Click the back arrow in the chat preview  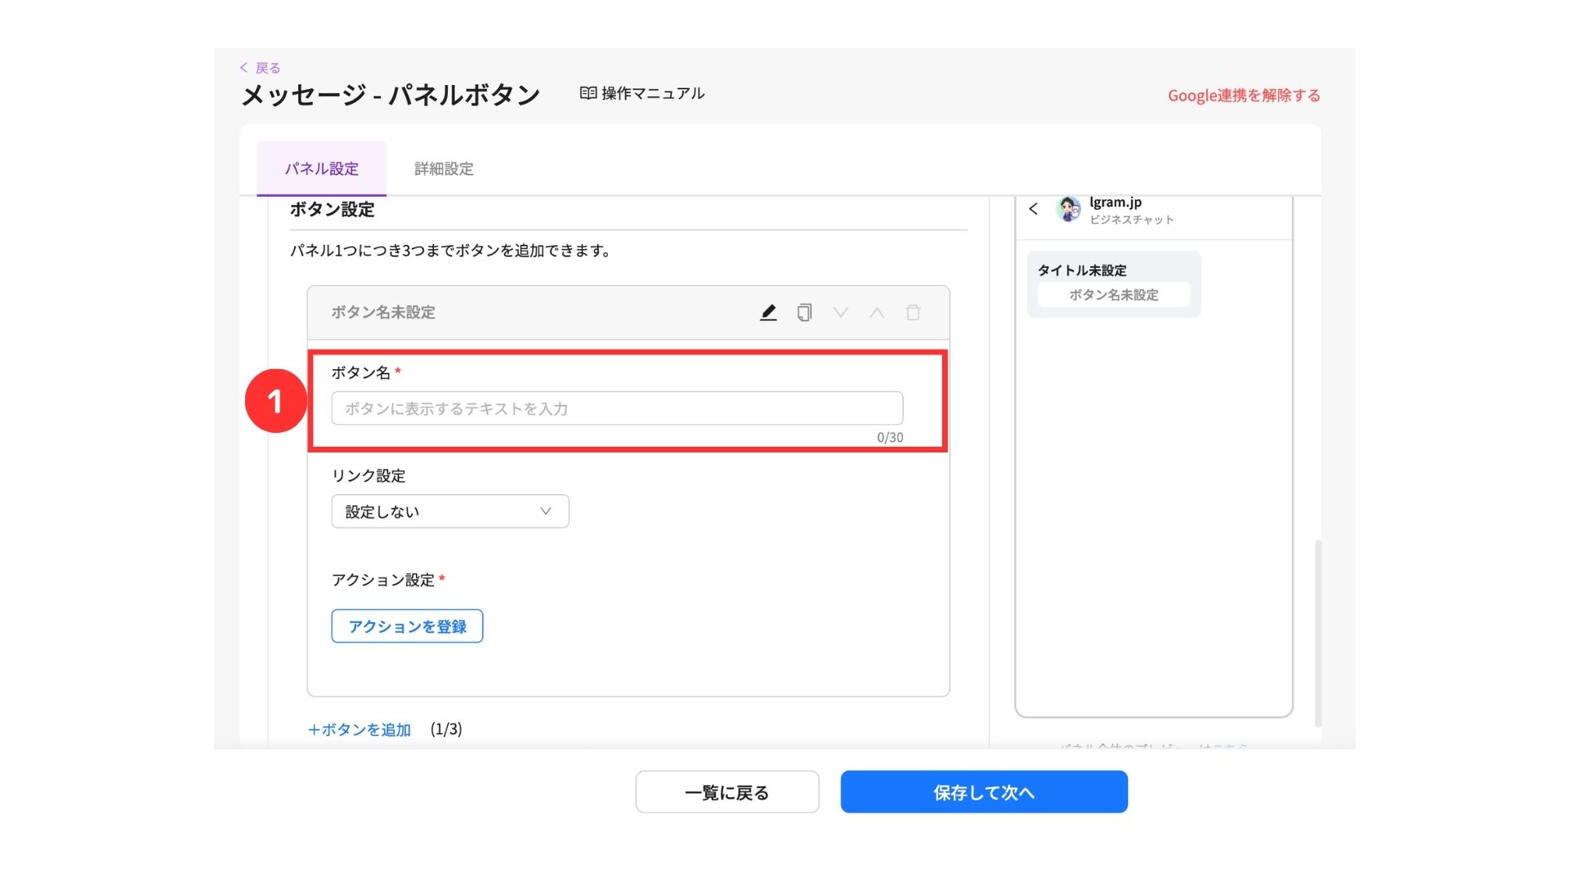1034,209
